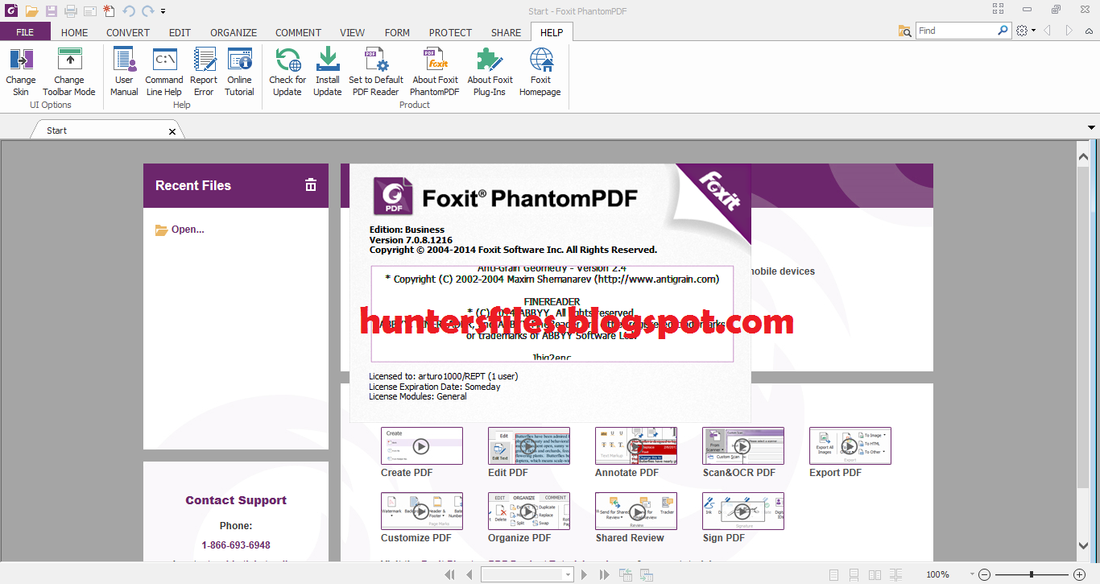Open the FILE menu
This screenshot has width=1100, height=584.
coord(25,32)
